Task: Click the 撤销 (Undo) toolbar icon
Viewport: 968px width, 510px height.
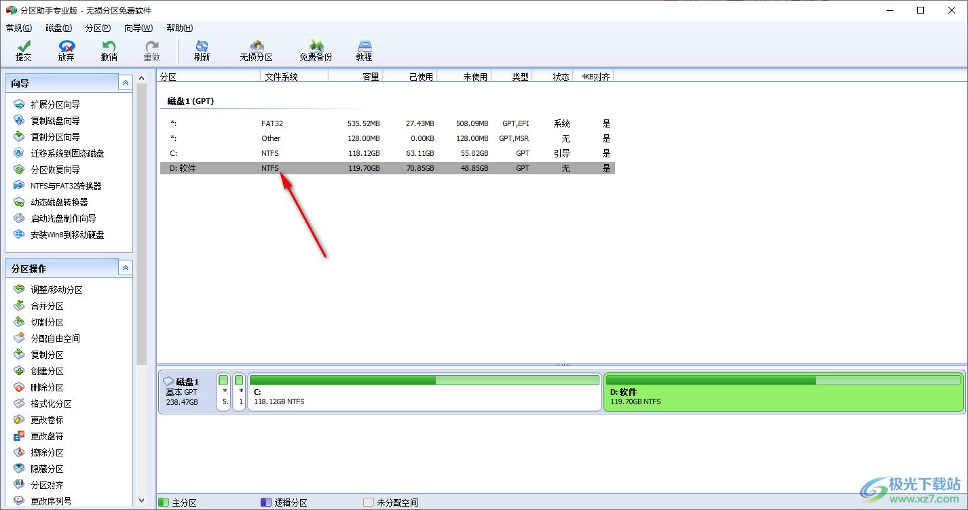Action: [x=109, y=51]
